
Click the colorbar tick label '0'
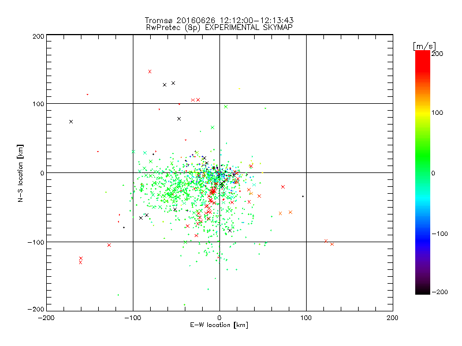tap(433, 174)
